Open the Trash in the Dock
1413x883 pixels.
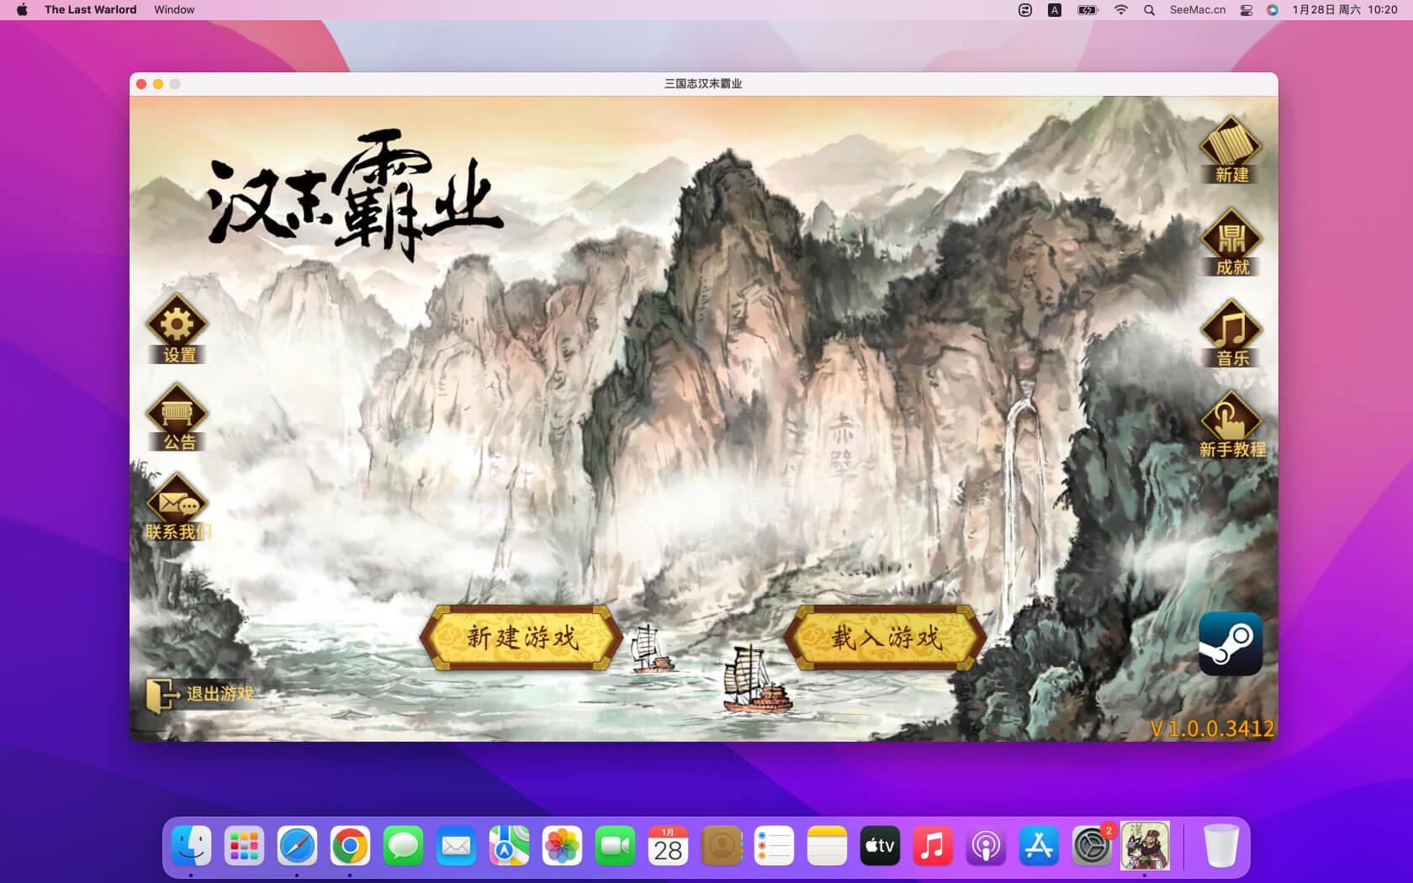click(x=1220, y=846)
